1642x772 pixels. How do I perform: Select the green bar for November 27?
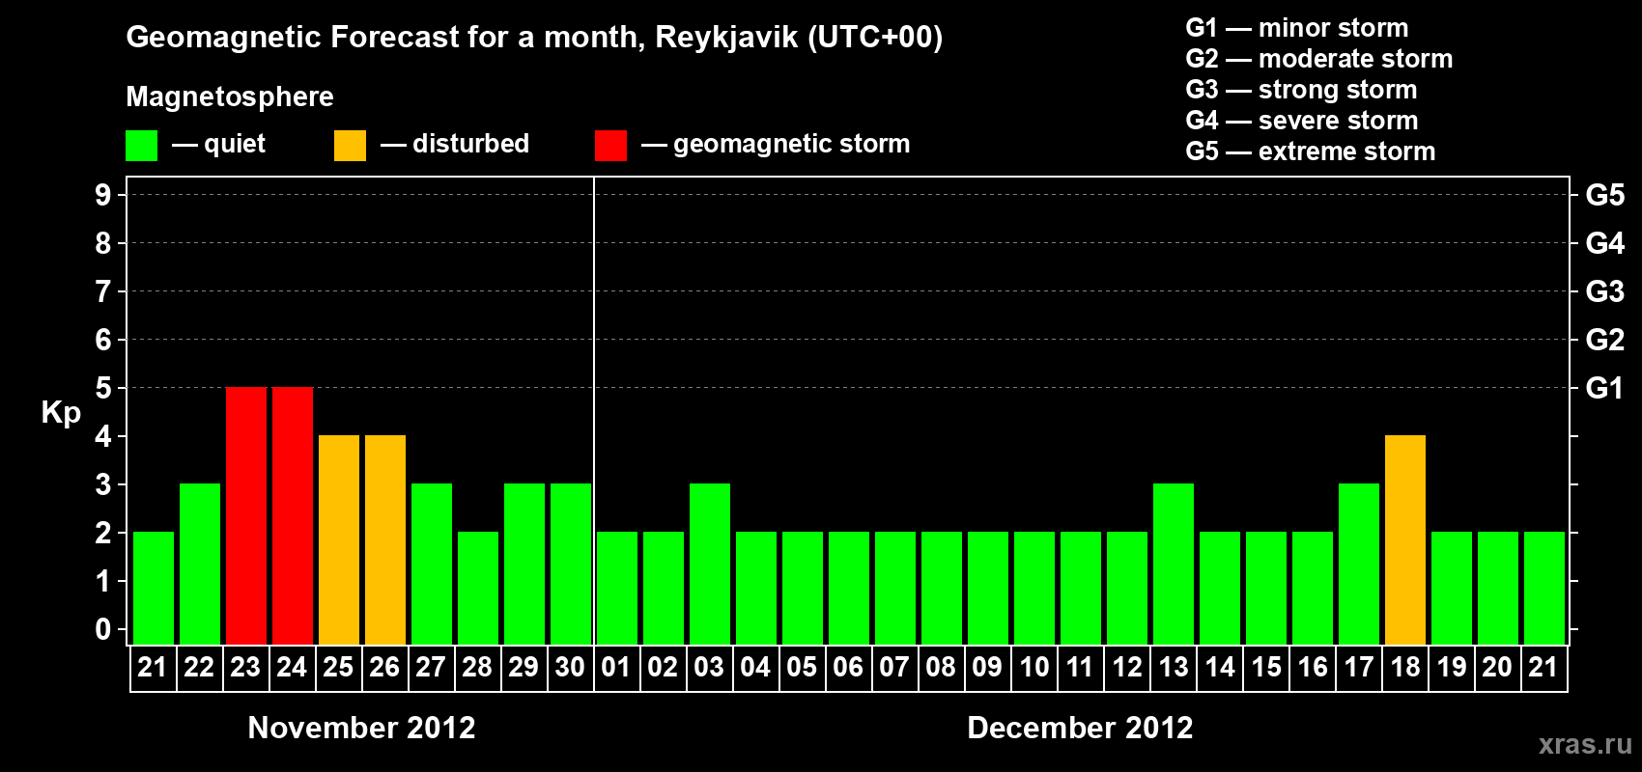click(432, 565)
